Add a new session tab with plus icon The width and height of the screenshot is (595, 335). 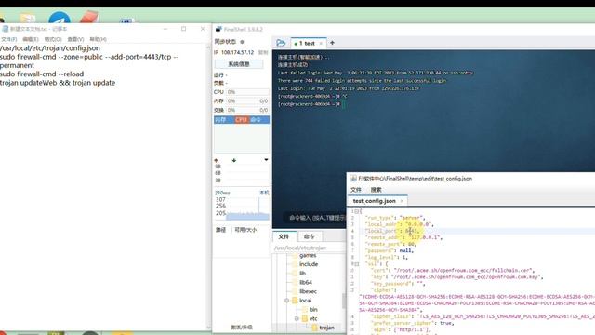[x=333, y=43]
